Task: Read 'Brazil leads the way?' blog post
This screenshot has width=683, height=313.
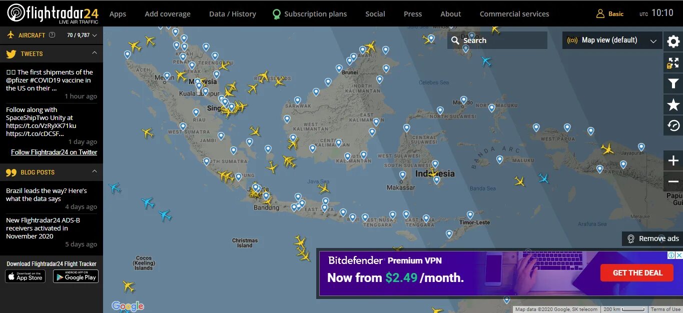Action: [x=47, y=194]
